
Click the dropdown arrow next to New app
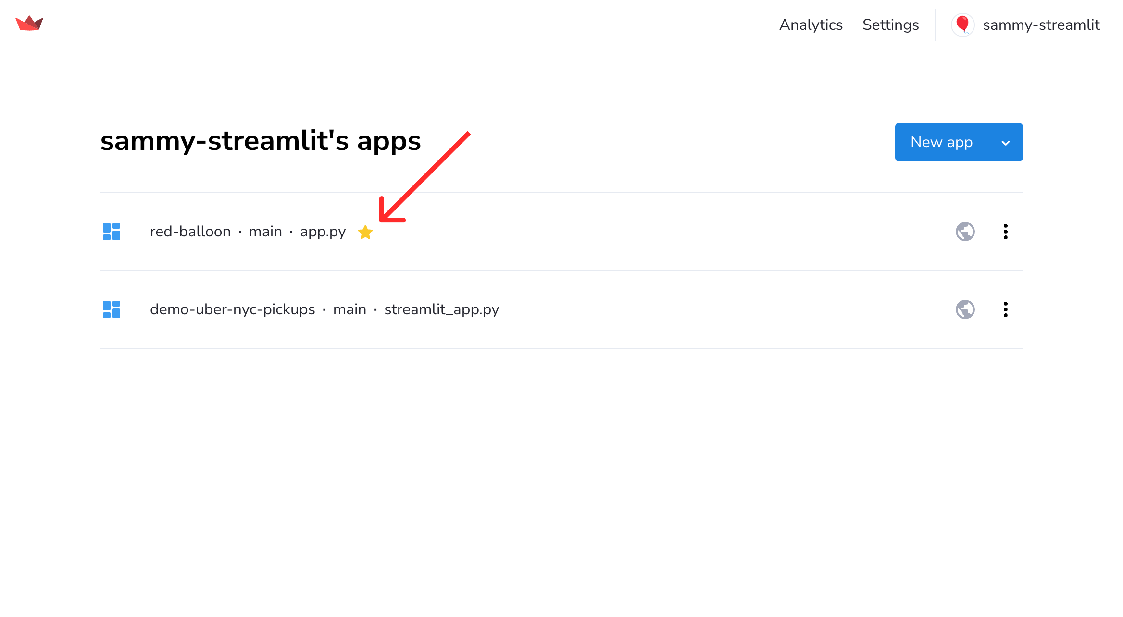pos(1007,142)
